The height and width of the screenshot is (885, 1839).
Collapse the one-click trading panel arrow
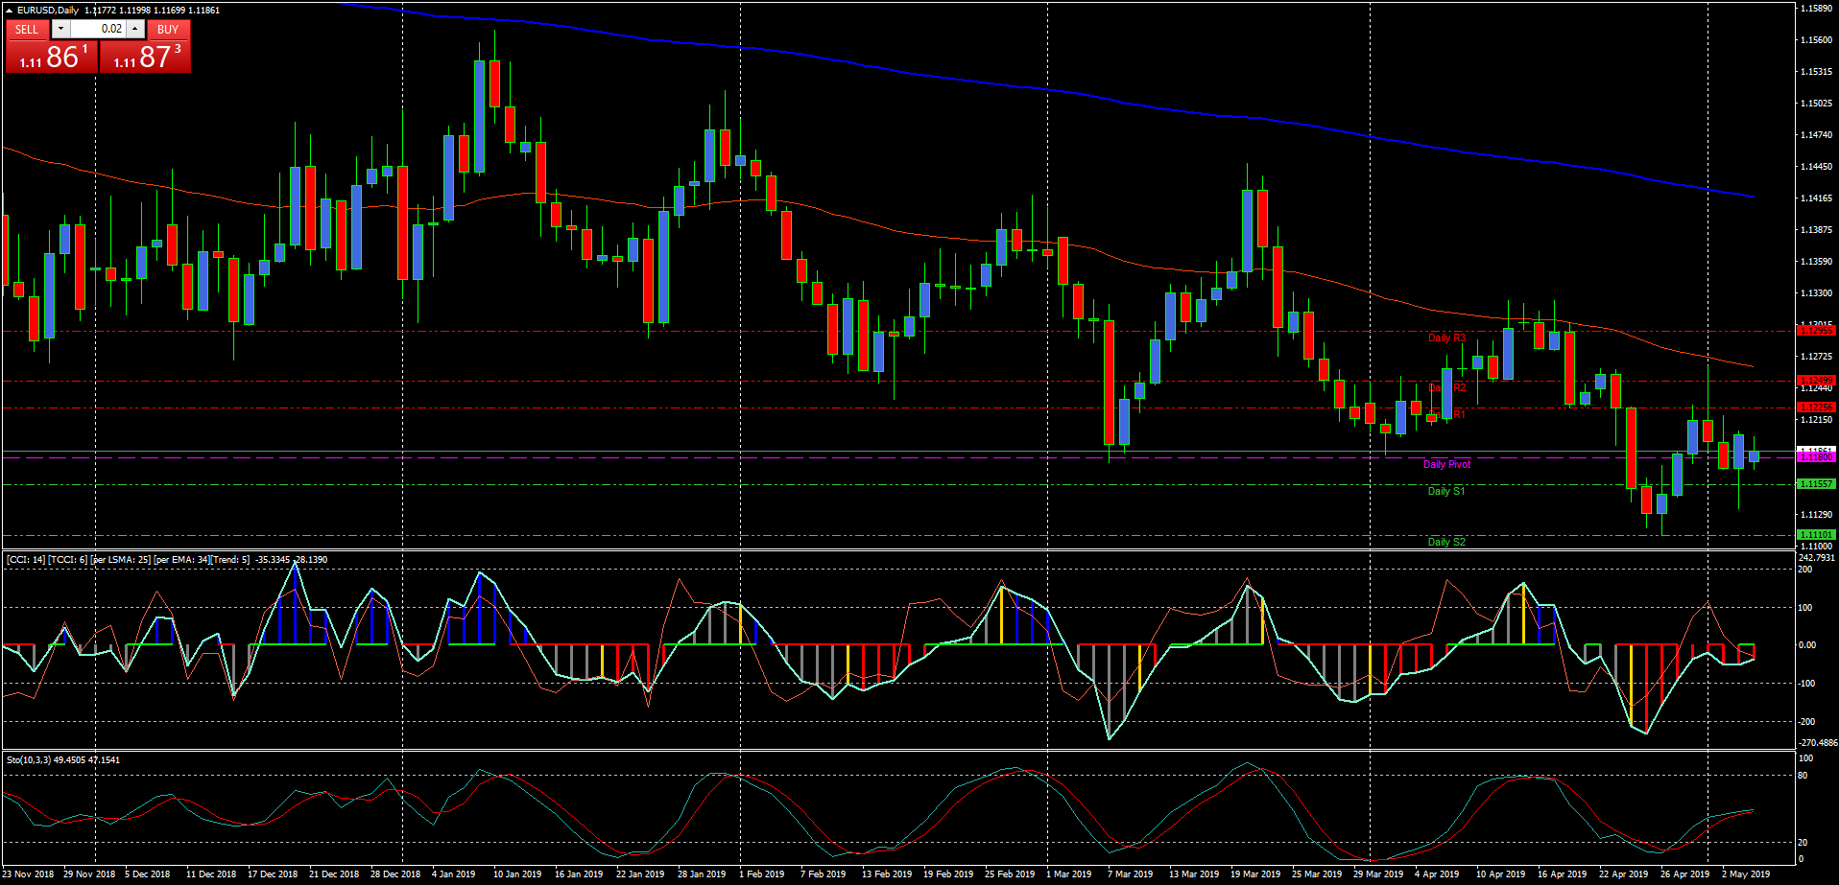(x=9, y=11)
